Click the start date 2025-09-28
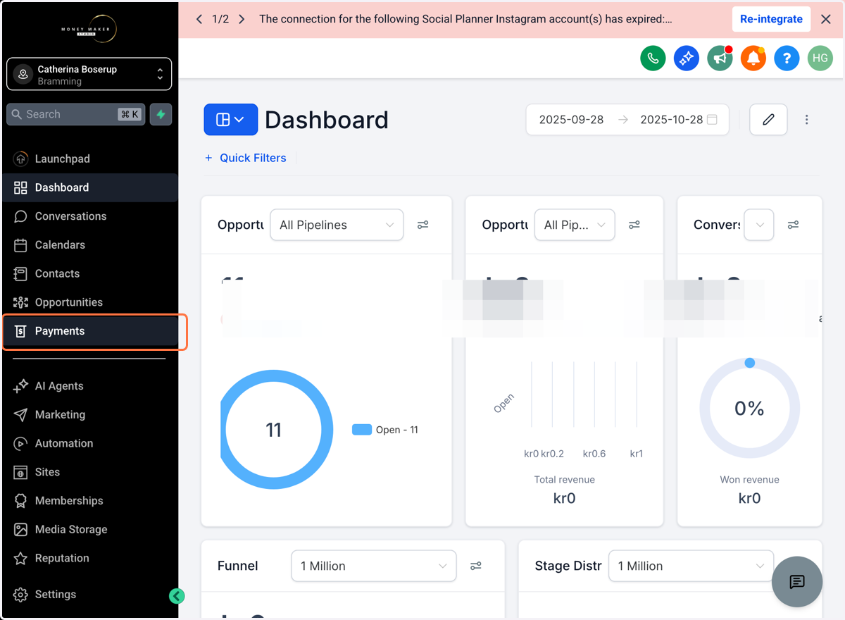Screen dimensions: 845x620 [571, 120]
